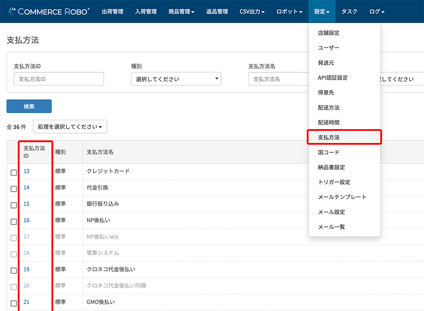This screenshot has height=311, width=424.
Task: Click the 全 36 件 result count
Action: 16,127
